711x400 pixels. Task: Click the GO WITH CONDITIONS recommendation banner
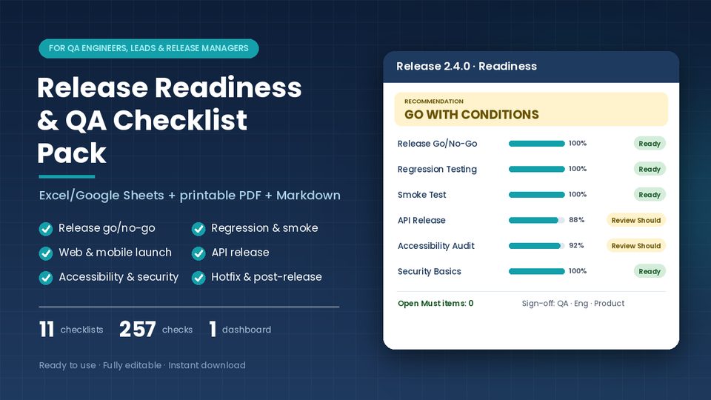pos(531,110)
